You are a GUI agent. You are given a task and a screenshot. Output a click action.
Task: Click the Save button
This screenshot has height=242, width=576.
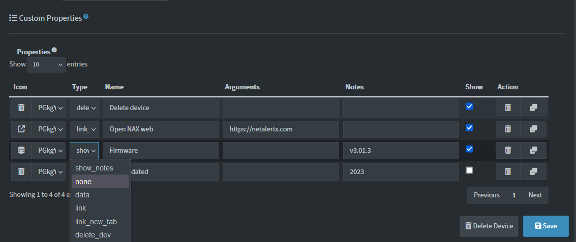(x=545, y=226)
